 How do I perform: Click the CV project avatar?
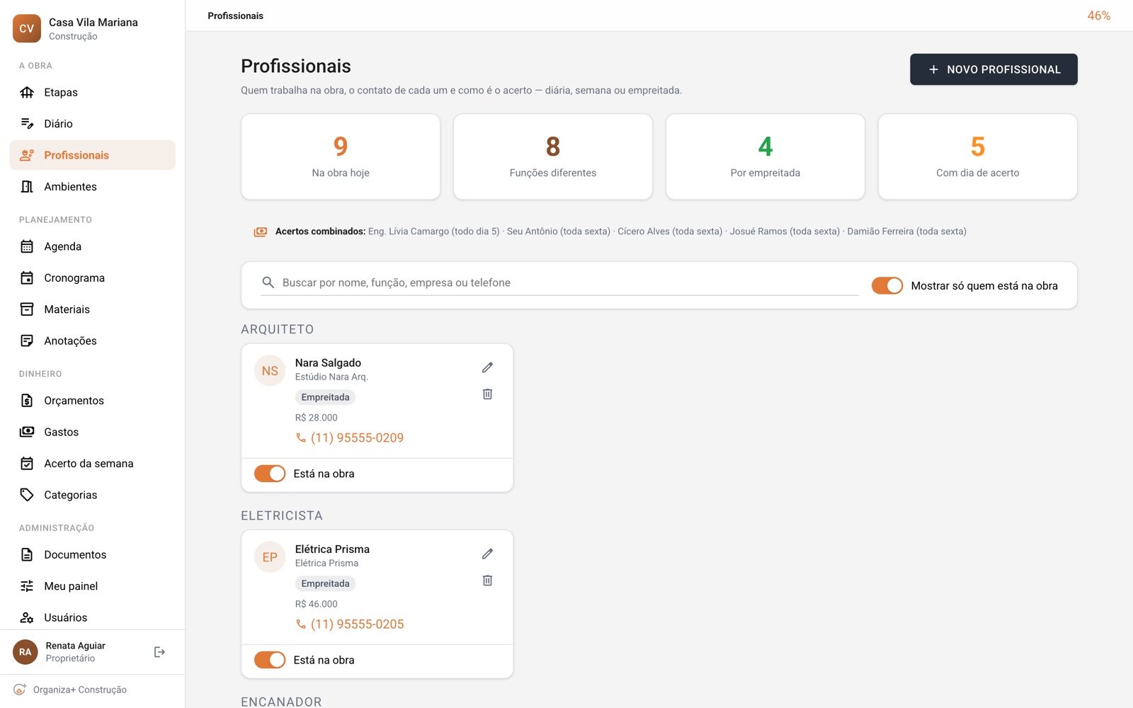(27, 28)
